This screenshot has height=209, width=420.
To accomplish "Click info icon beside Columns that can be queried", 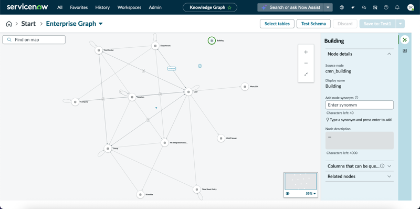I will 382,166.
